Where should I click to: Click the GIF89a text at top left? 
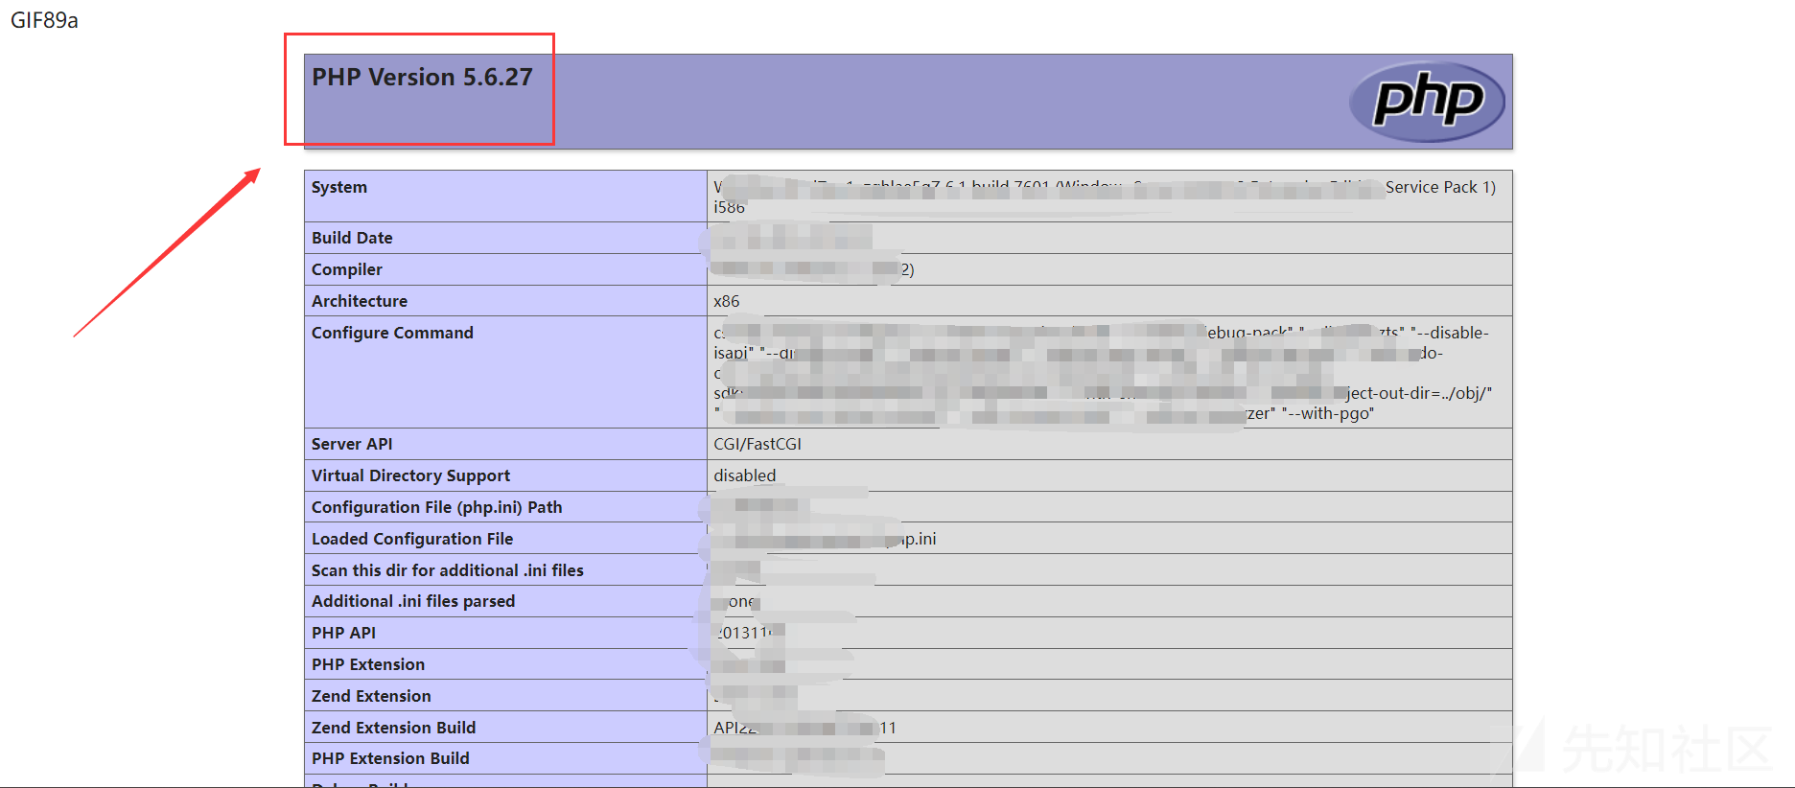pyautogui.click(x=44, y=21)
